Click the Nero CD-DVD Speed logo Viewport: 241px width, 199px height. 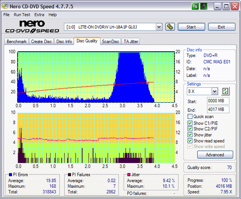32,26
